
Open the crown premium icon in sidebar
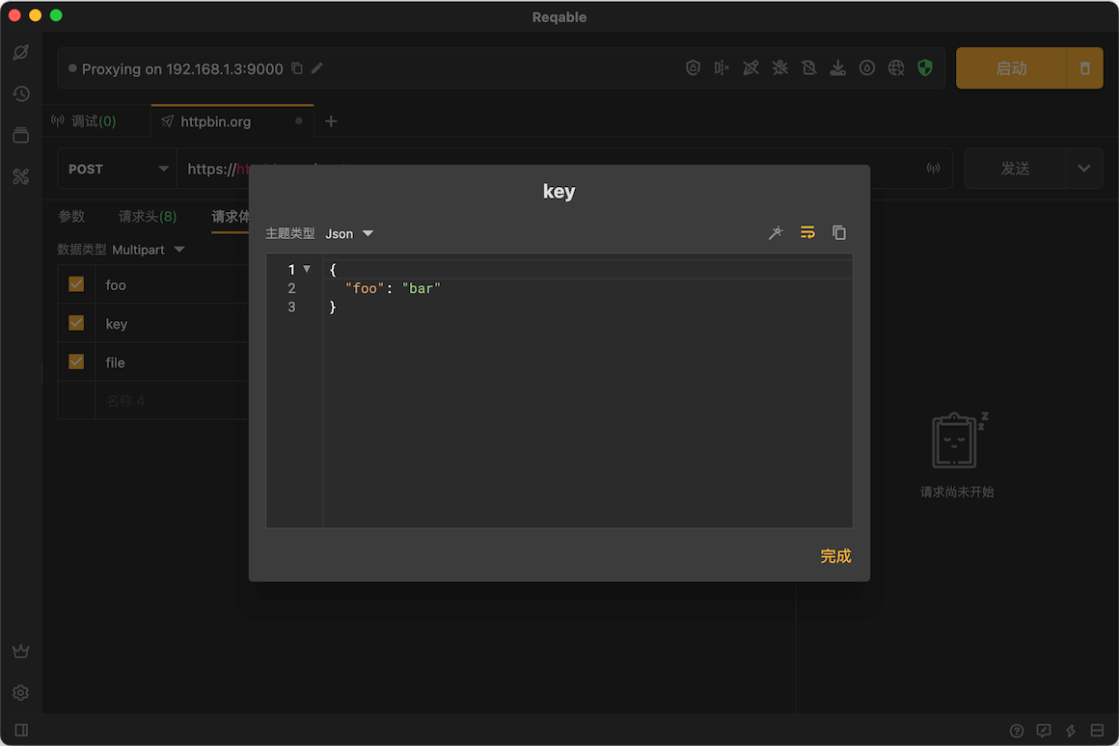coord(20,651)
